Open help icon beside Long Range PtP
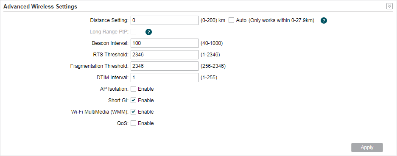This screenshot has width=397, height=156. click(148, 32)
